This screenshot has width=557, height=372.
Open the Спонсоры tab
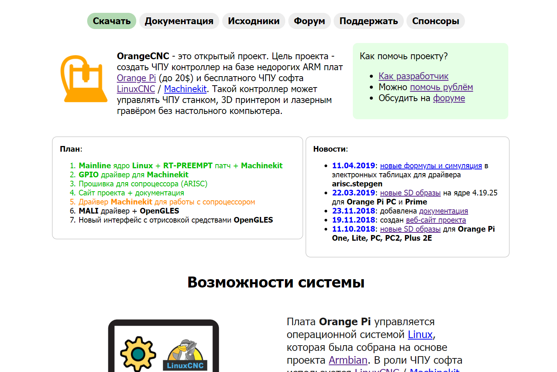pos(435,21)
